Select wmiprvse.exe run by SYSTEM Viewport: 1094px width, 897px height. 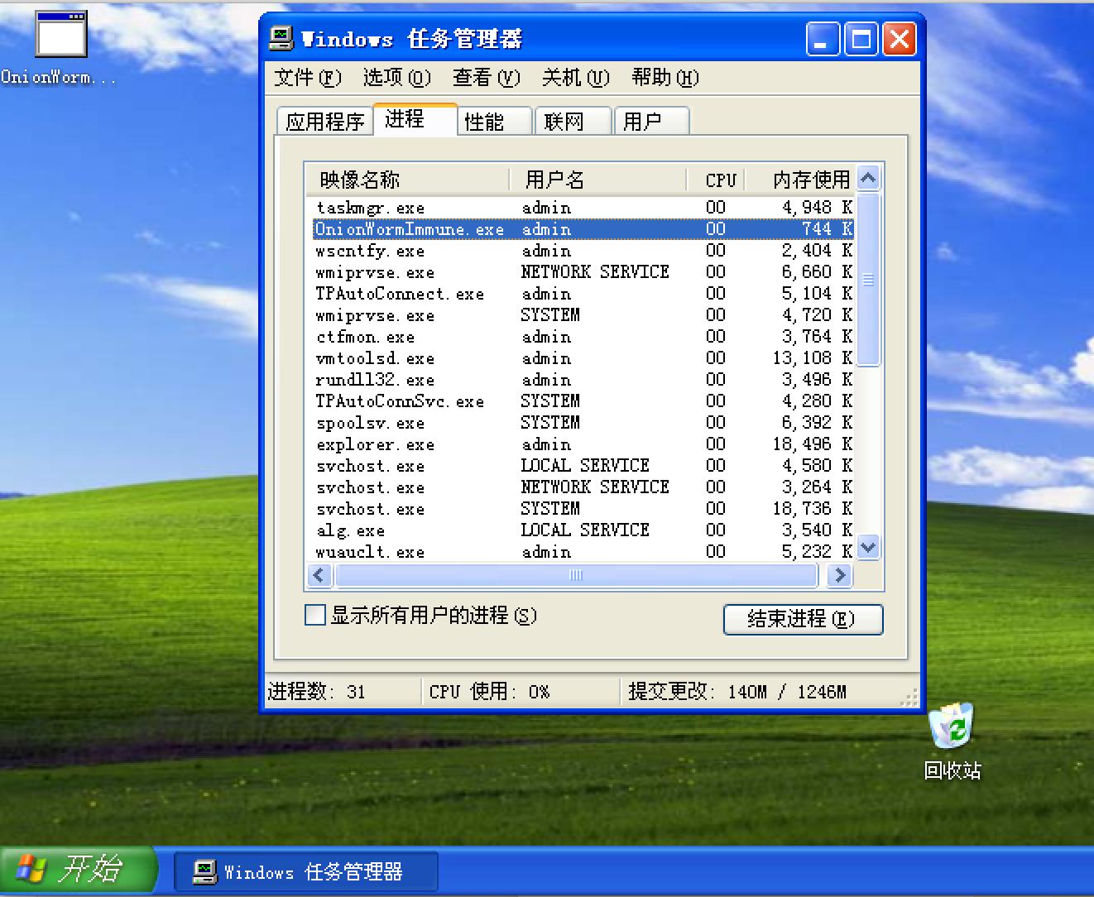coord(583,315)
